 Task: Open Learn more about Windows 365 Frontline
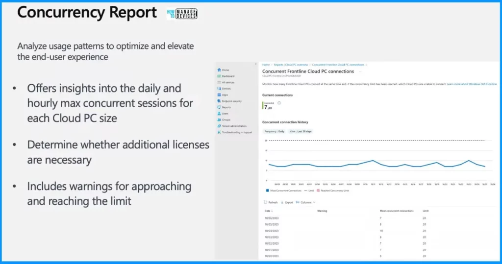pos(472,84)
